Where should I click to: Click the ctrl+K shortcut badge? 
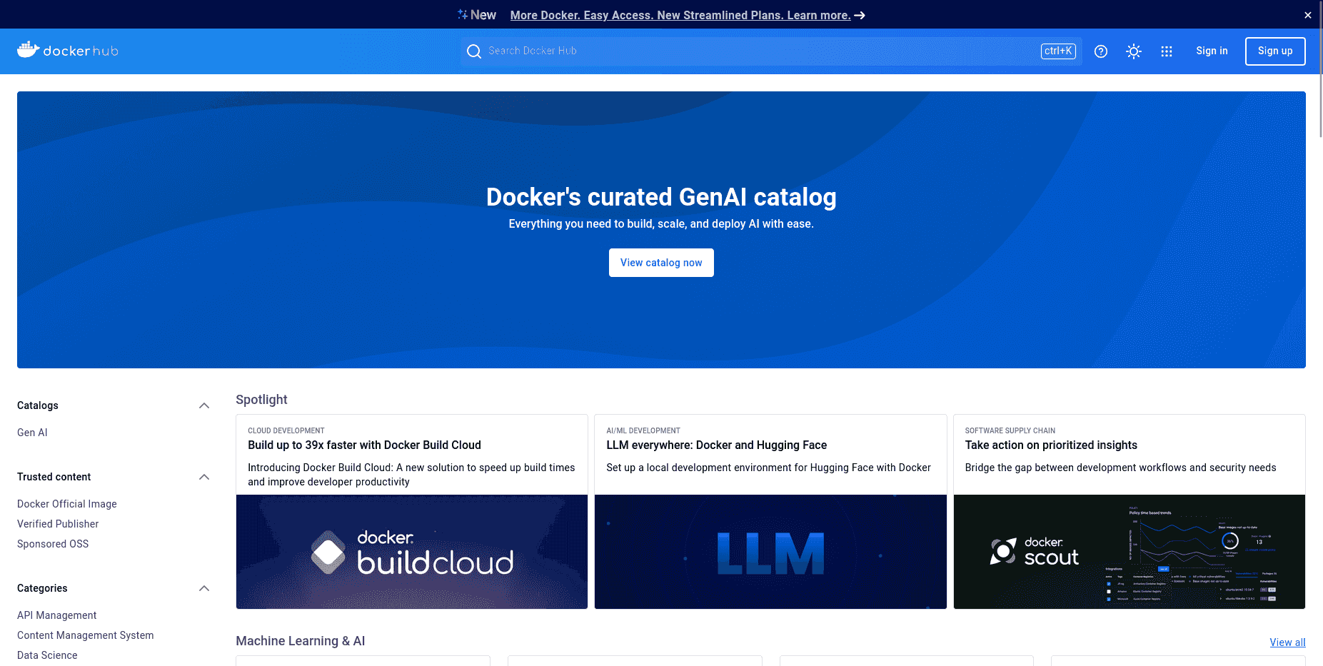click(x=1058, y=51)
